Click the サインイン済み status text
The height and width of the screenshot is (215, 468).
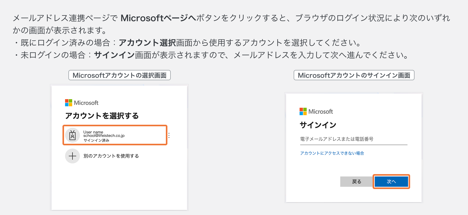(96, 140)
